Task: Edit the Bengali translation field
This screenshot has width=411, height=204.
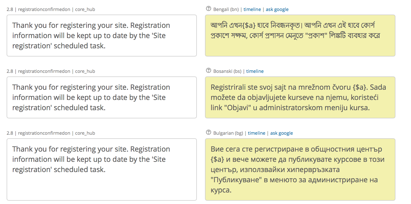Action: click(x=300, y=36)
